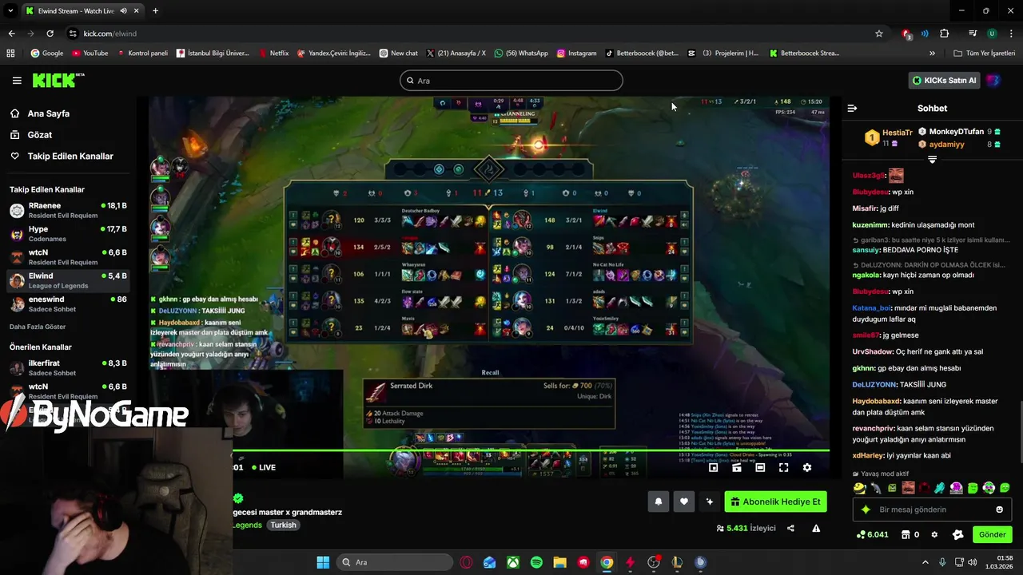Open the YouTube bookmark

click(x=90, y=53)
